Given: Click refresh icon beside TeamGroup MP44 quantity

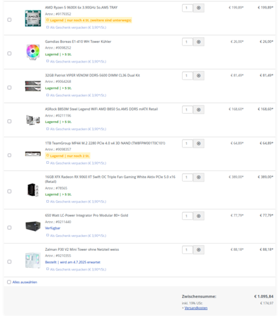Looking at the screenshot, I should 199,144.
